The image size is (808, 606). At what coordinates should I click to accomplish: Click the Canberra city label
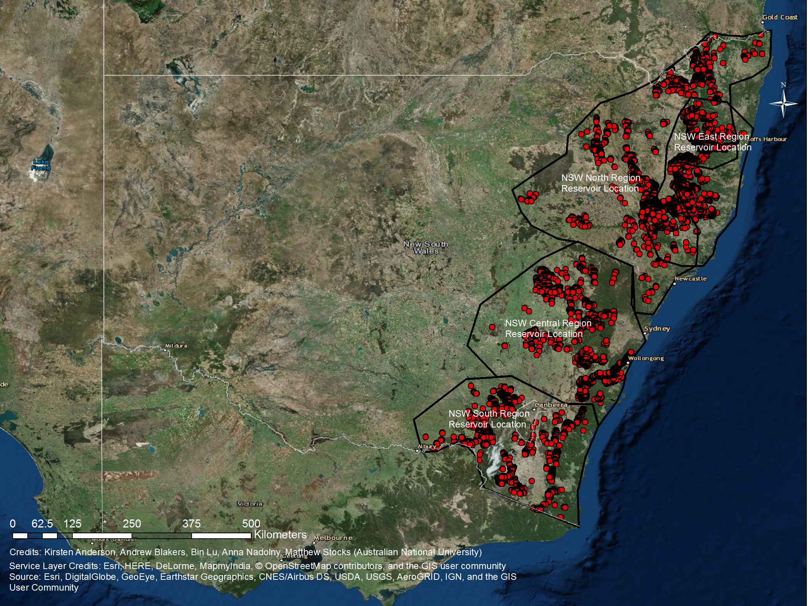click(x=551, y=405)
